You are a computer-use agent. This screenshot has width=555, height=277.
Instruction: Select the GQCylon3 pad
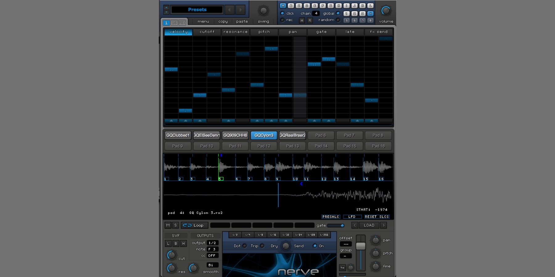tap(264, 135)
